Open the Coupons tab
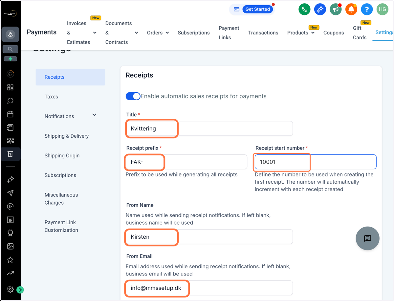Screen dimensions: 394x301 click(x=334, y=33)
